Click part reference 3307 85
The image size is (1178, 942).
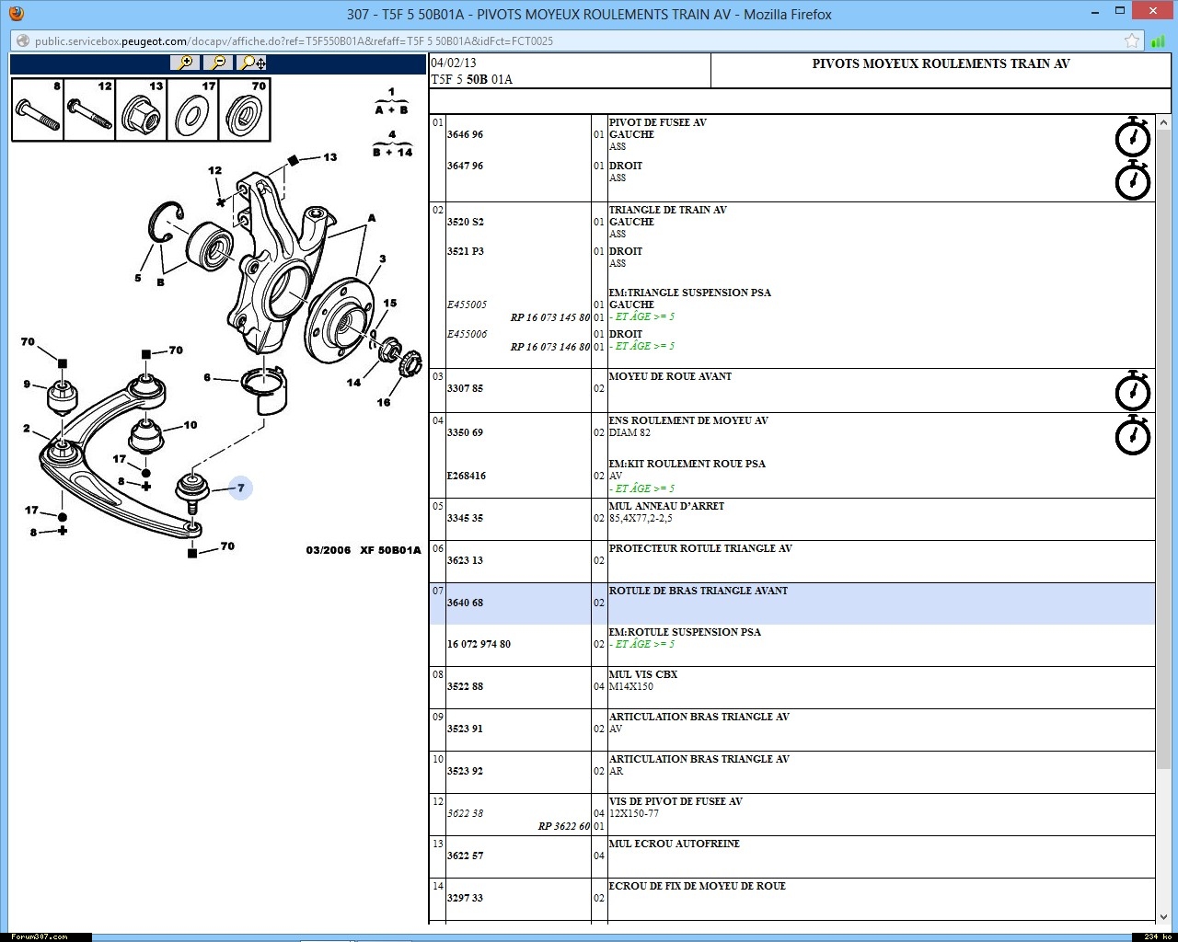point(465,388)
